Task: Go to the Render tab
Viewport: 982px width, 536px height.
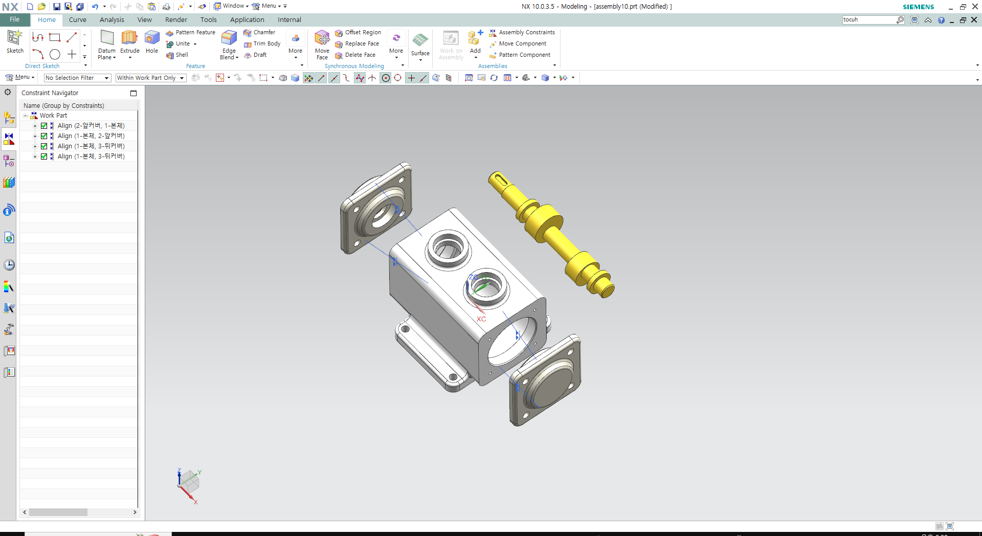Action: pos(176,20)
